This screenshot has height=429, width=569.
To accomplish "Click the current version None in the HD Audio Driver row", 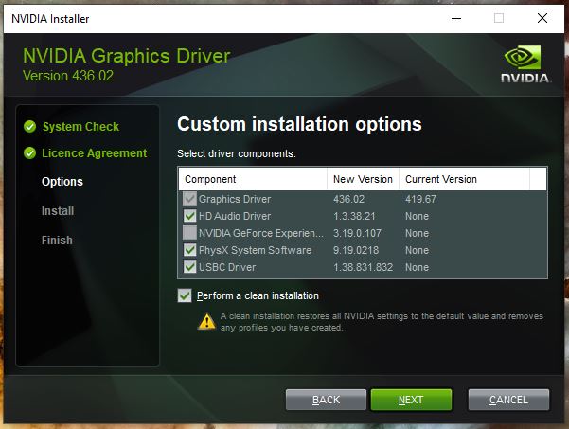I will click(x=417, y=216).
